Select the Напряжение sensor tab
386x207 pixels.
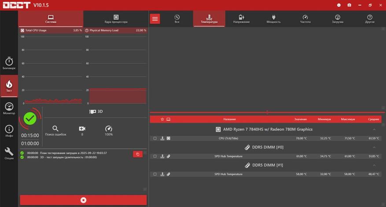241,19
